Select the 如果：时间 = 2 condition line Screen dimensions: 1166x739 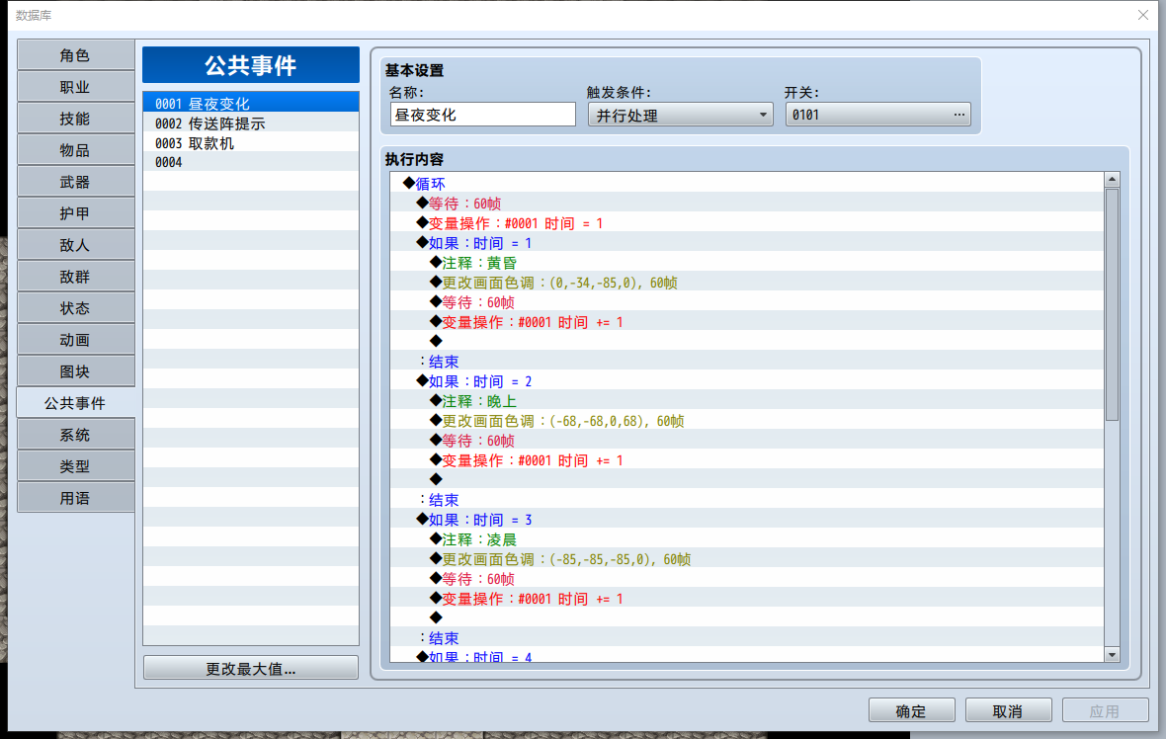747,381
